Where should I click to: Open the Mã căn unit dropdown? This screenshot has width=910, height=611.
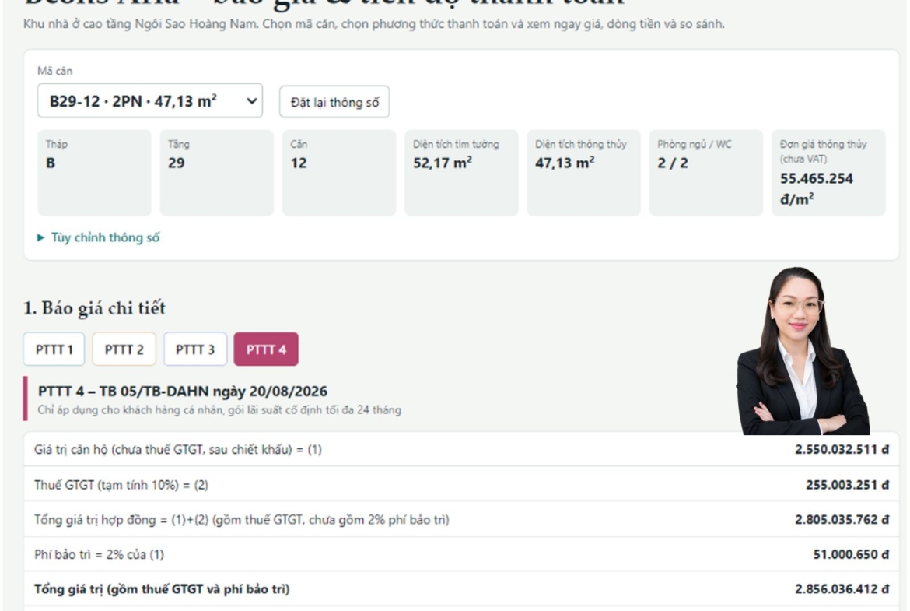pos(150,101)
